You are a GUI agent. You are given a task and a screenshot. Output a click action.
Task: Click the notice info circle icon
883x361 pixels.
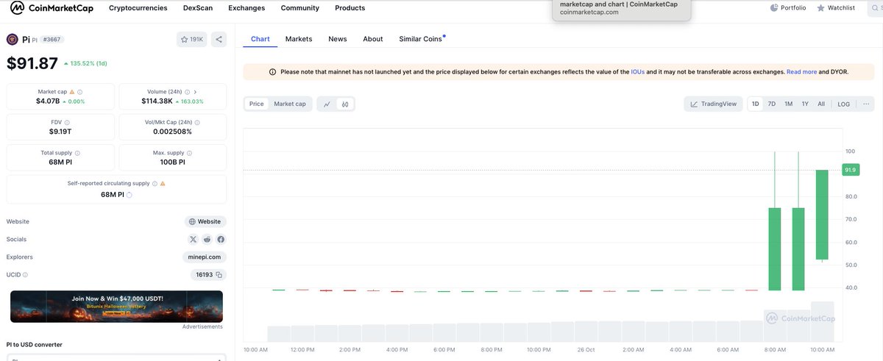[x=273, y=72]
